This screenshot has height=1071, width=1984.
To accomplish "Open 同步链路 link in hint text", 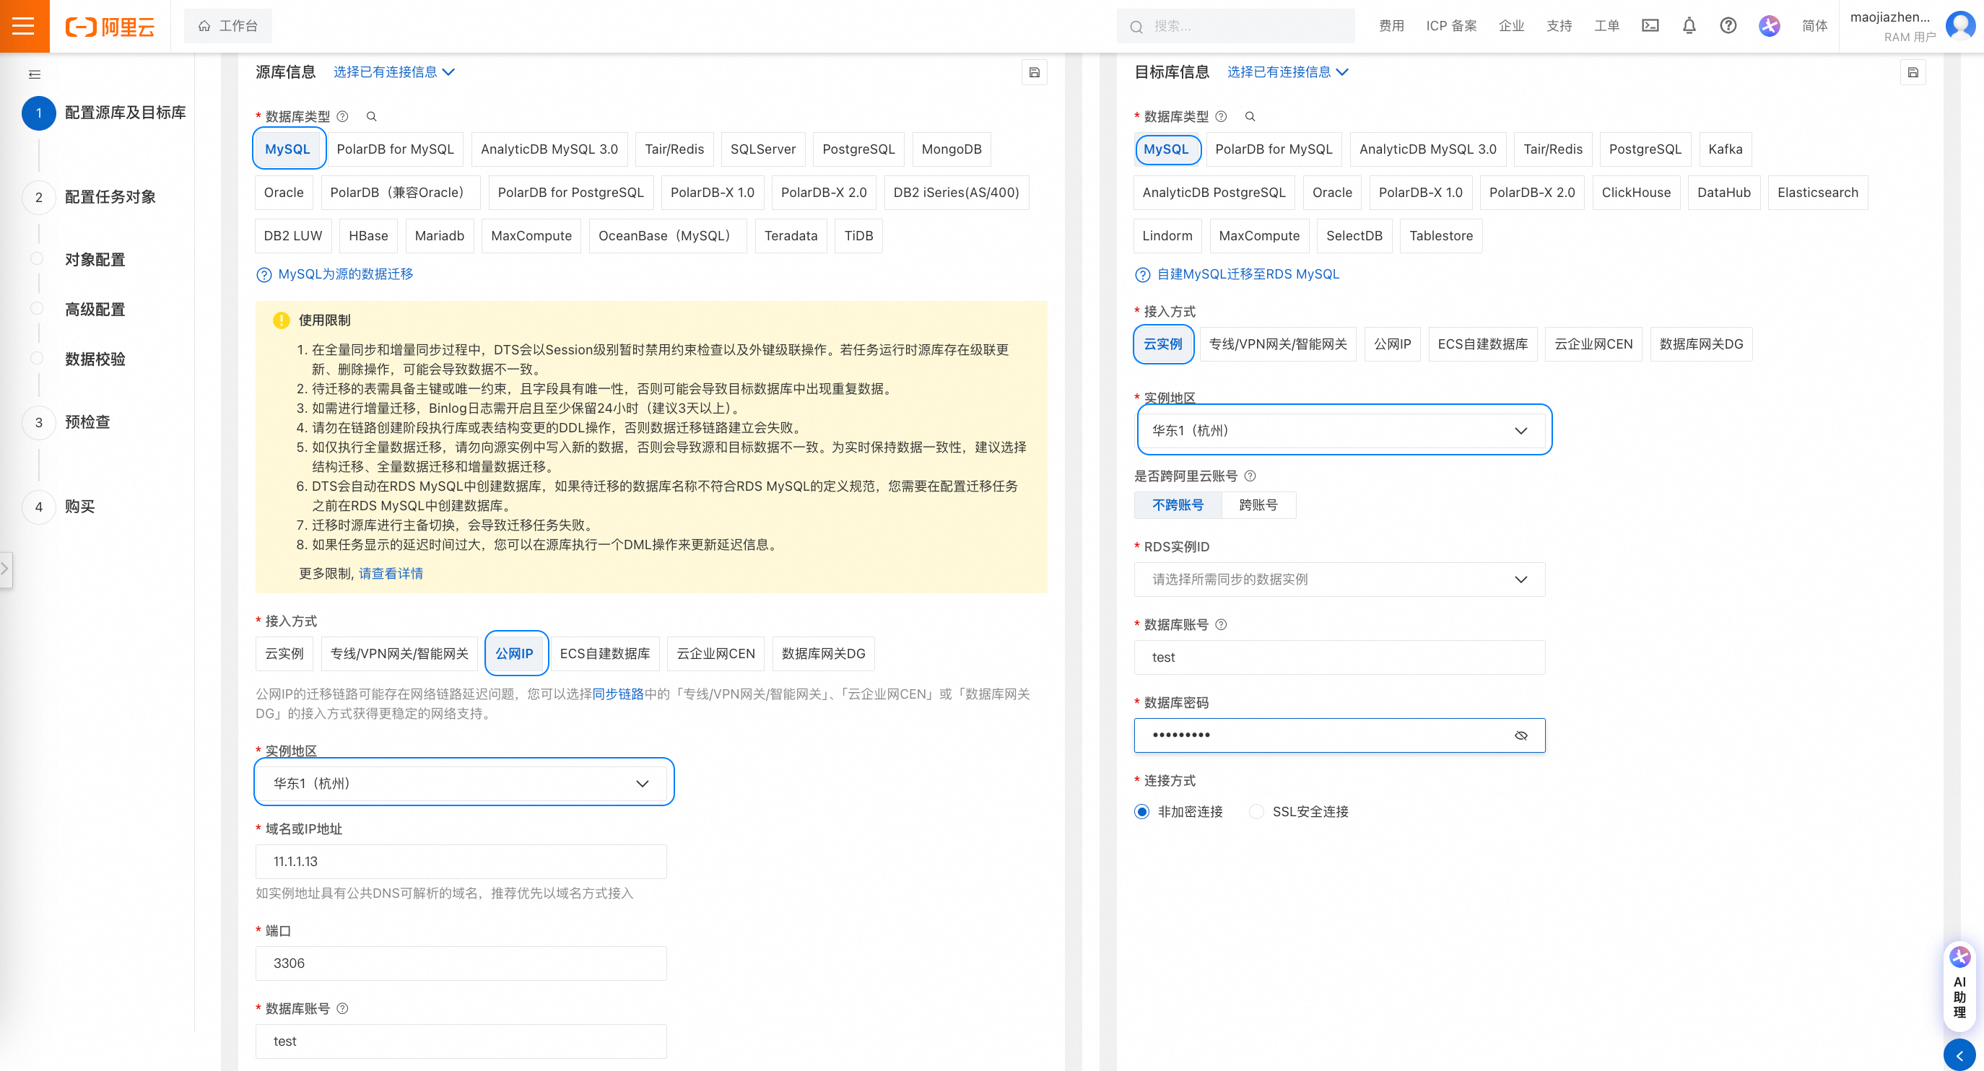I will (618, 694).
